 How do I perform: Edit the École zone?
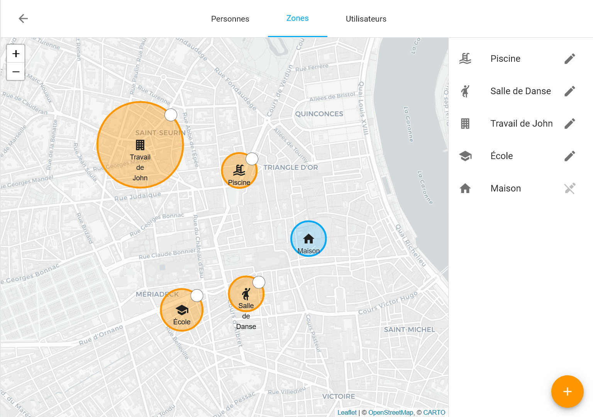click(x=570, y=156)
